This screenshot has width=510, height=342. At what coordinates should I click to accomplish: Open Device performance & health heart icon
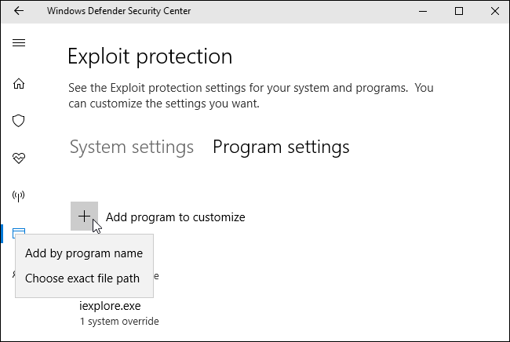pyautogui.click(x=19, y=158)
